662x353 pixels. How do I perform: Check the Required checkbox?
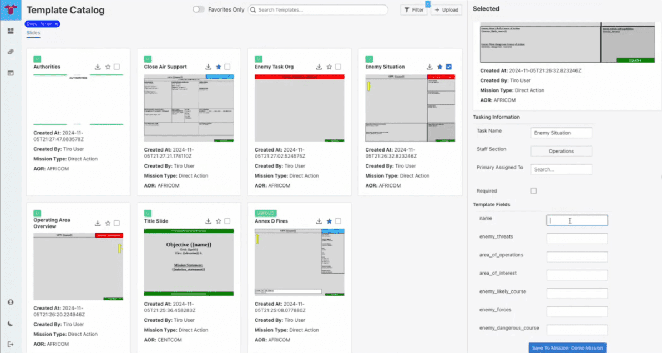[x=534, y=191]
